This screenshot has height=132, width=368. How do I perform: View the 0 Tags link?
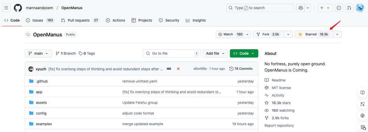[x=87, y=53]
